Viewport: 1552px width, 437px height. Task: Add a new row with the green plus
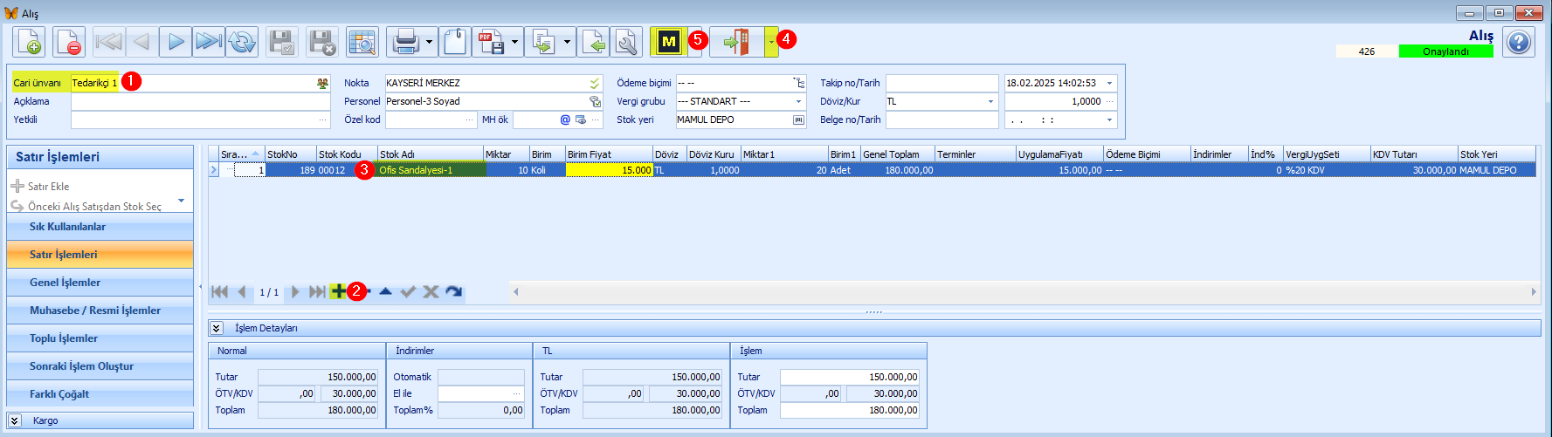pyautogui.click(x=337, y=291)
